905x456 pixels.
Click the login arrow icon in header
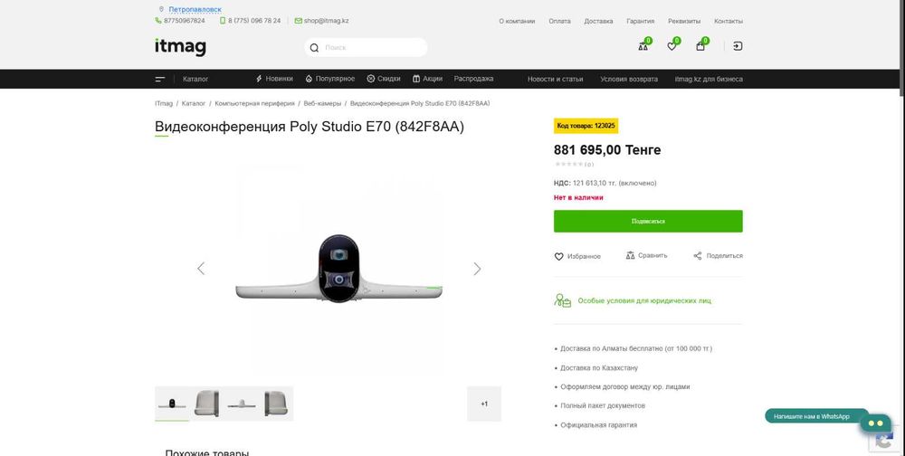coord(738,46)
